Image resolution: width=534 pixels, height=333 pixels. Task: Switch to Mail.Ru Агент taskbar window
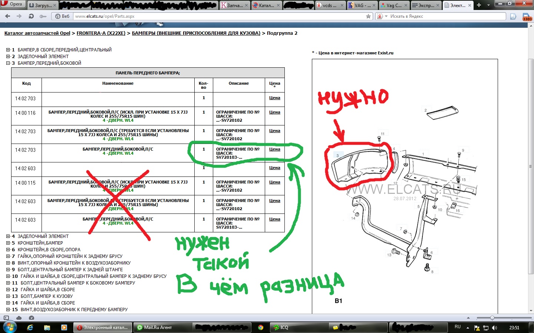pos(162,327)
